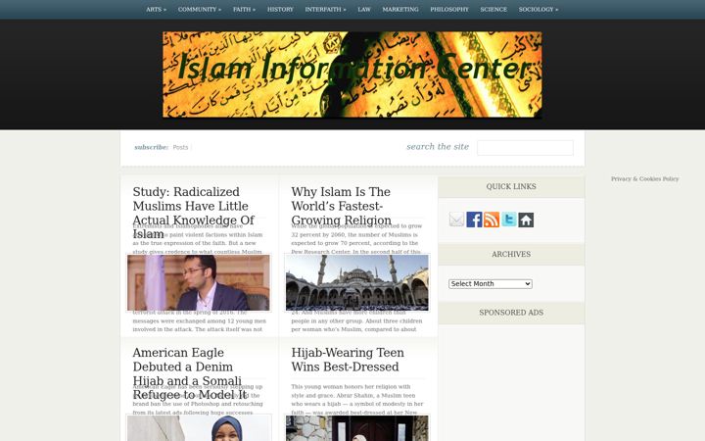This screenshot has width=705, height=441.
Task: Click the Islam Information Center banner
Action: (x=352, y=74)
